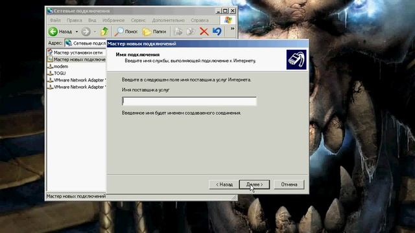Open the Правка menu
Viewport: 415px width, 233px height.
click(x=75, y=20)
